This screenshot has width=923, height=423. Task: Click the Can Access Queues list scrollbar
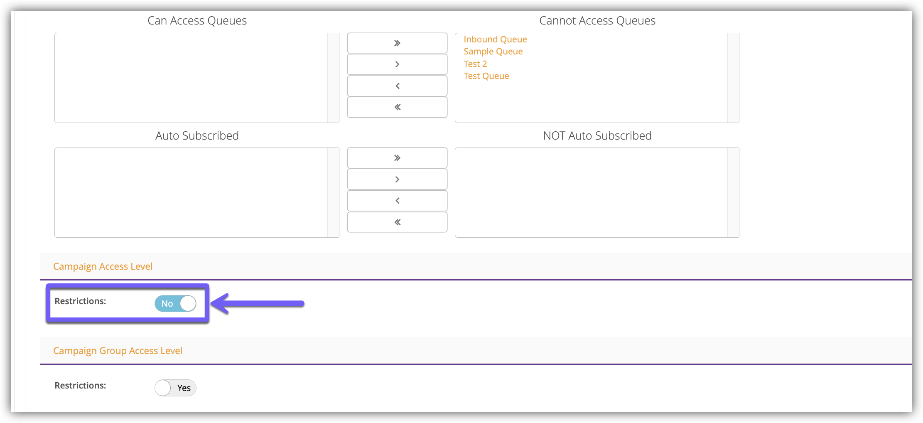[x=334, y=78]
